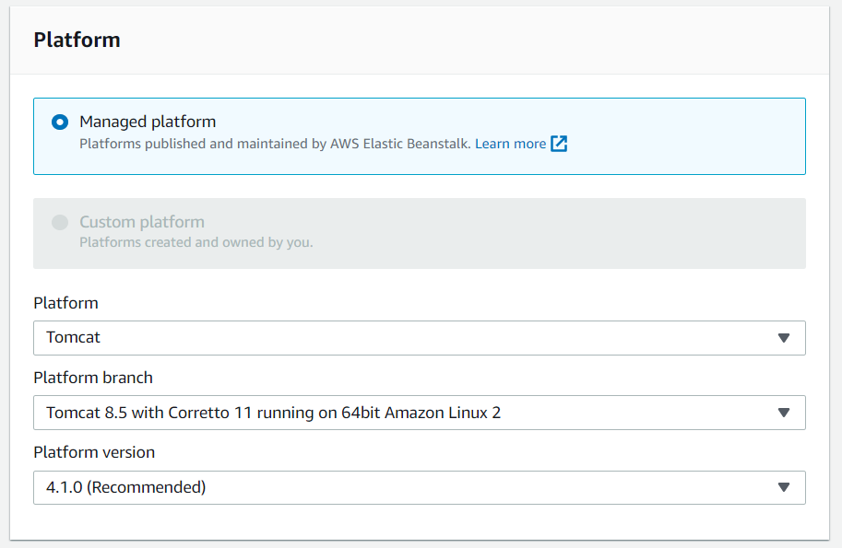This screenshot has height=548, width=842.
Task: Click the external link icon beside Learn more
Action: (559, 144)
